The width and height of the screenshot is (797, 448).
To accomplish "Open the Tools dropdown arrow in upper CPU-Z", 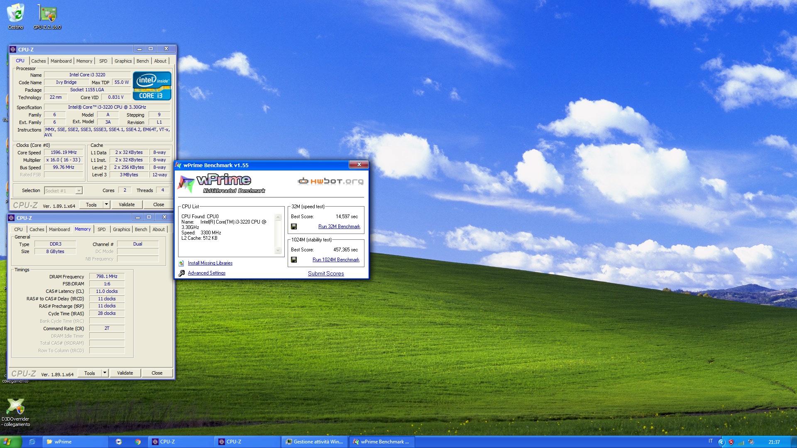I will 106,205.
